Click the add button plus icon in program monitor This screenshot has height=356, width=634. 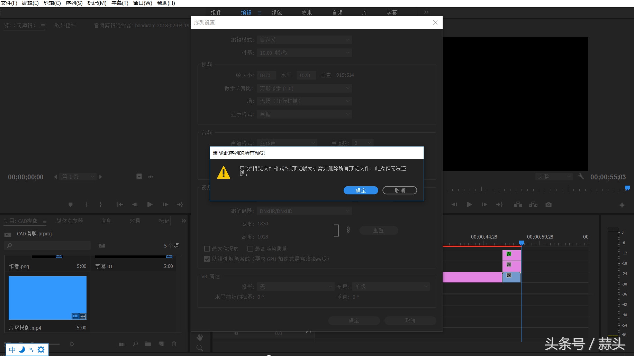[x=622, y=205]
